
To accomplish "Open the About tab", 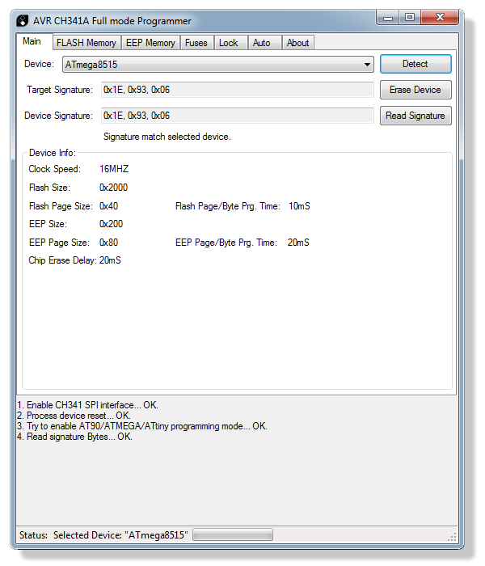I will [x=297, y=43].
